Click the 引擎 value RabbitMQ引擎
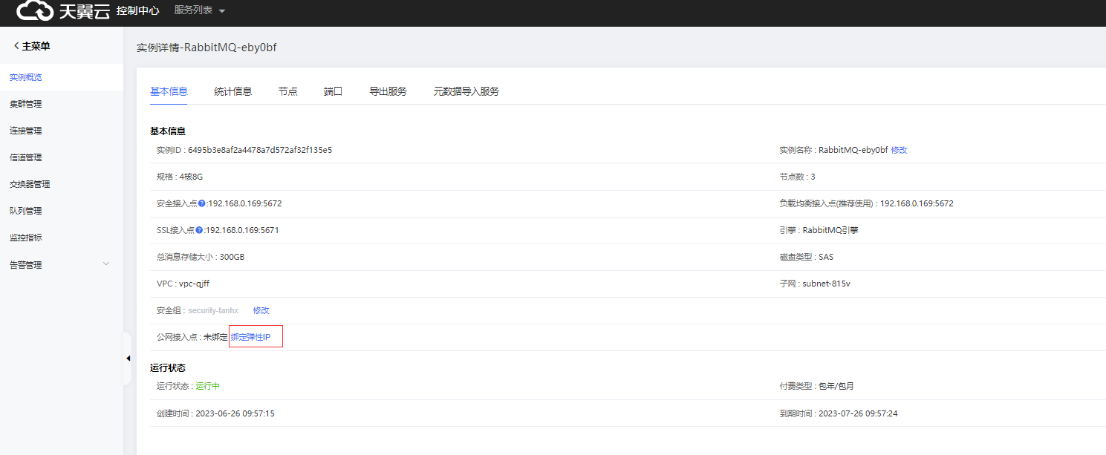This screenshot has height=455, width=1106. (x=830, y=230)
